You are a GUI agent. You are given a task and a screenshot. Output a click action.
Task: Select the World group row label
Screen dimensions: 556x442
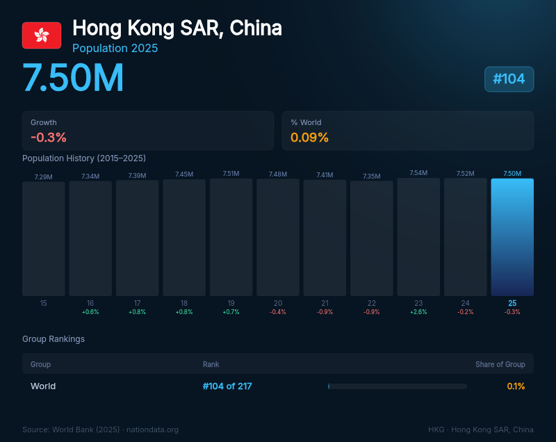click(43, 386)
